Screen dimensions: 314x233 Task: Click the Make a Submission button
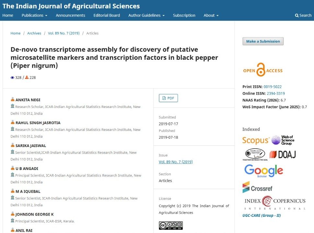263,41
